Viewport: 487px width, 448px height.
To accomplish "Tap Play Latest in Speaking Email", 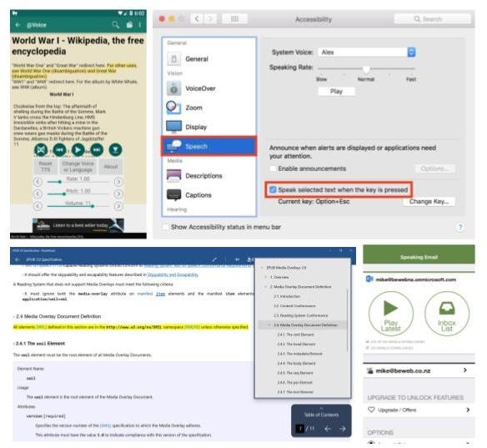I will (391, 314).
